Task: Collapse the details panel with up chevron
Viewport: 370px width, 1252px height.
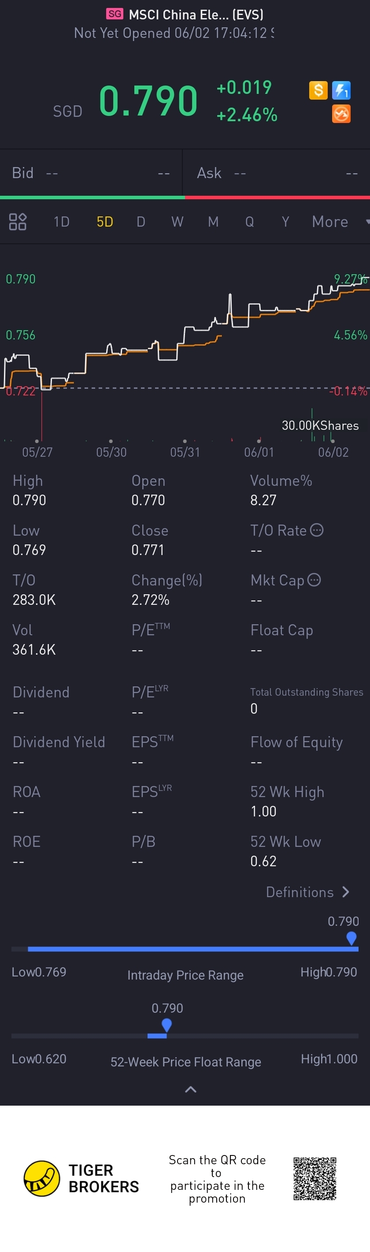Action: coord(191,1089)
